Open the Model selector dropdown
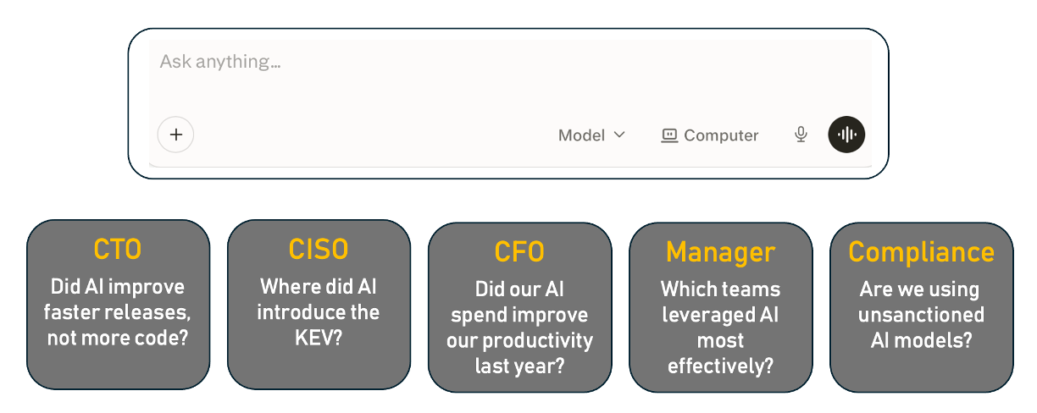This screenshot has height=413, width=1037. pos(591,135)
